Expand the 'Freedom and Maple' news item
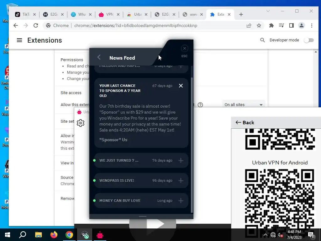This screenshot has height=241, width=321. [181, 67]
